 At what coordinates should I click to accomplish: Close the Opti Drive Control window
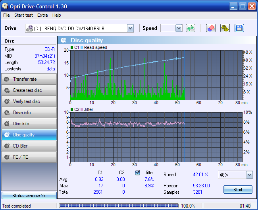click(252, 6)
